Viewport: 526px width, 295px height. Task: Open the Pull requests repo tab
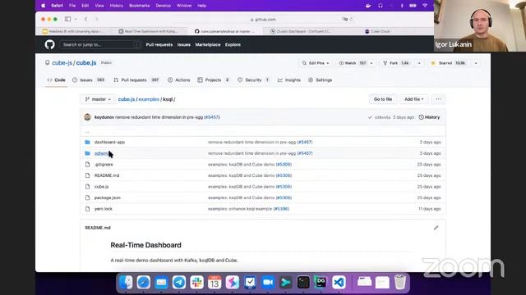[136, 80]
